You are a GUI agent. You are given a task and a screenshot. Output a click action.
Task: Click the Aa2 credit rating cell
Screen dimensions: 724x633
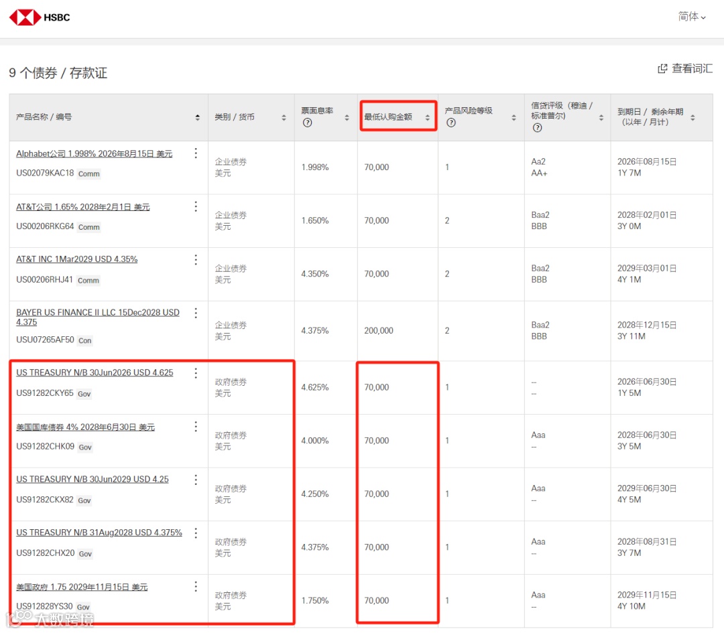[538, 162]
